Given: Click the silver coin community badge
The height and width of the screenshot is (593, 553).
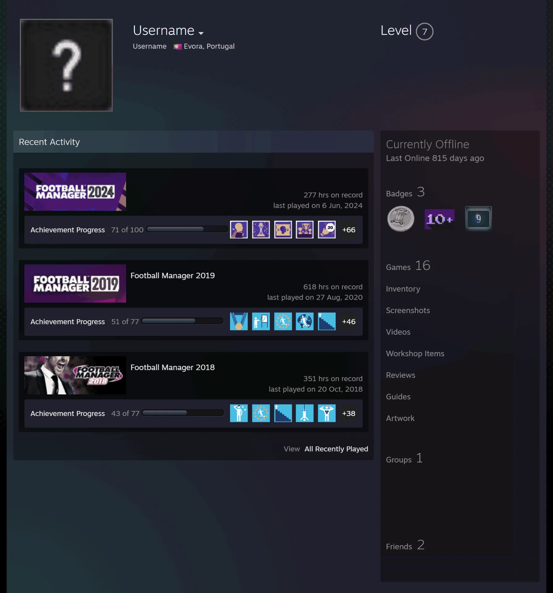Looking at the screenshot, I should point(401,219).
